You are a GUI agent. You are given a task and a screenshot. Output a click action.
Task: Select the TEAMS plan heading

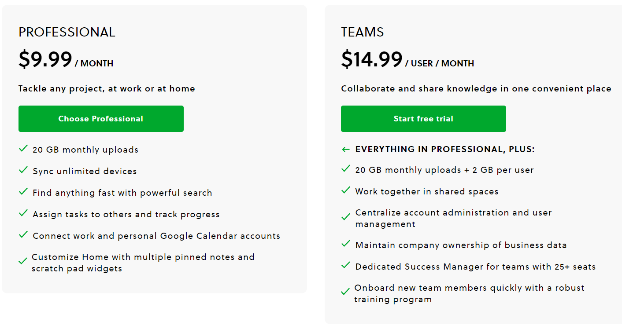pos(363,32)
